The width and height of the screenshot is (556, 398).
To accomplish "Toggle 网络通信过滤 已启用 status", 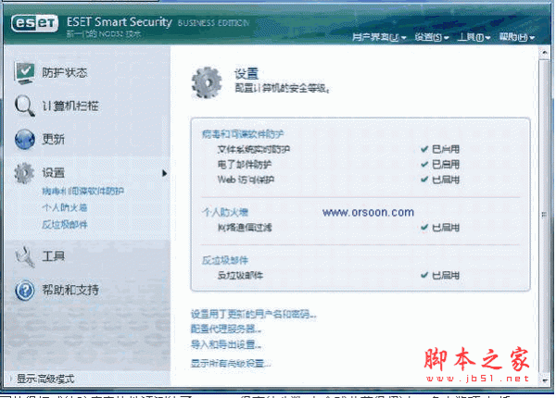I will pos(440,228).
